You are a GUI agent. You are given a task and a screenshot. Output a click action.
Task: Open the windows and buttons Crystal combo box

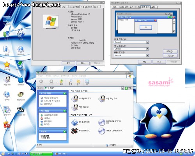pyautogui.click(x=131, y=42)
